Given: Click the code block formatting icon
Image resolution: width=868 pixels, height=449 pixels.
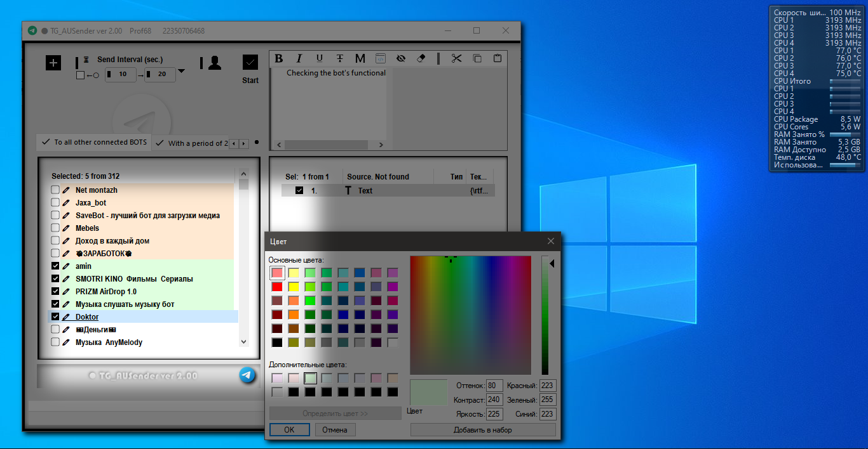Looking at the screenshot, I should pyautogui.click(x=380, y=58).
